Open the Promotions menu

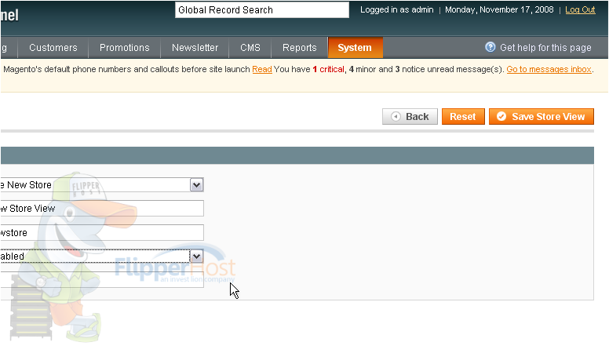[x=124, y=48]
